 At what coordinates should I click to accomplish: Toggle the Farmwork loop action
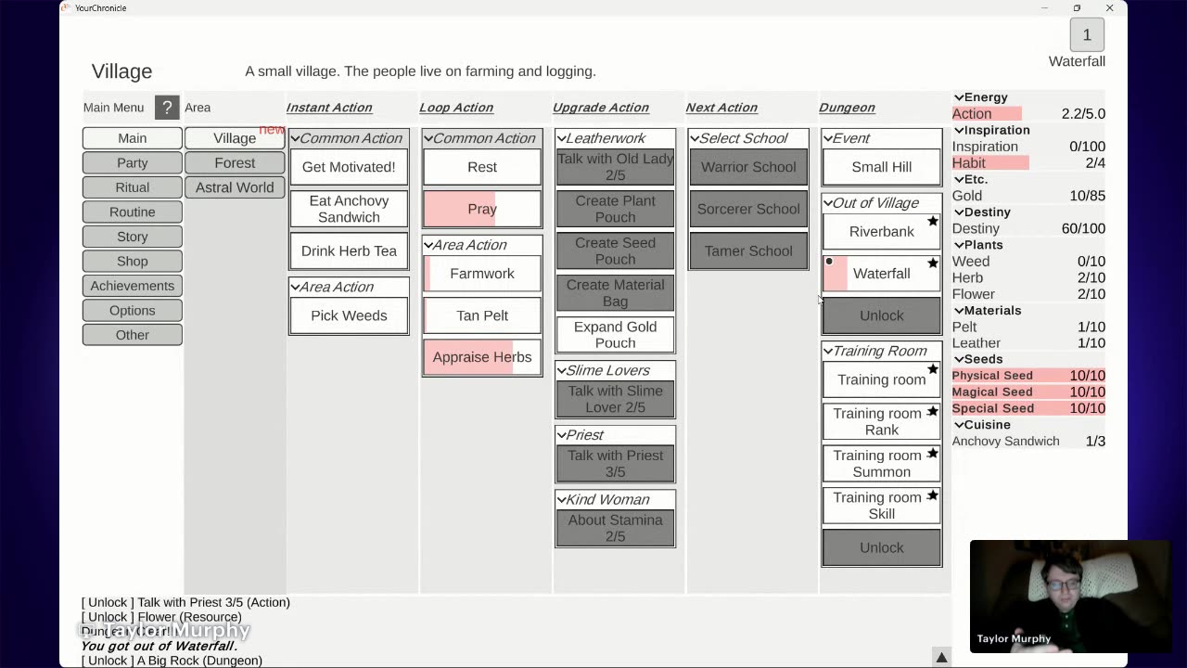[482, 274]
